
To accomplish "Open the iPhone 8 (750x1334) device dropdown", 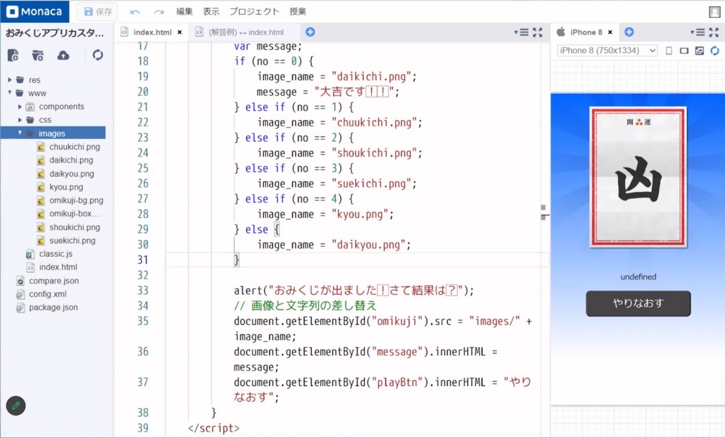I will (x=607, y=50).
